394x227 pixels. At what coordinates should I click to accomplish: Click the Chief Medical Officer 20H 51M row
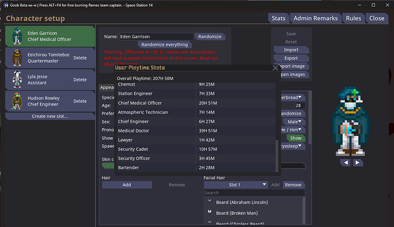pyautogui.click(x=196, y=103)
